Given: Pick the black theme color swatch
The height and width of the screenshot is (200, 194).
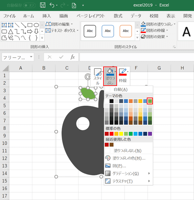Looking at the screenshot, I should click(x=112, y=101).
